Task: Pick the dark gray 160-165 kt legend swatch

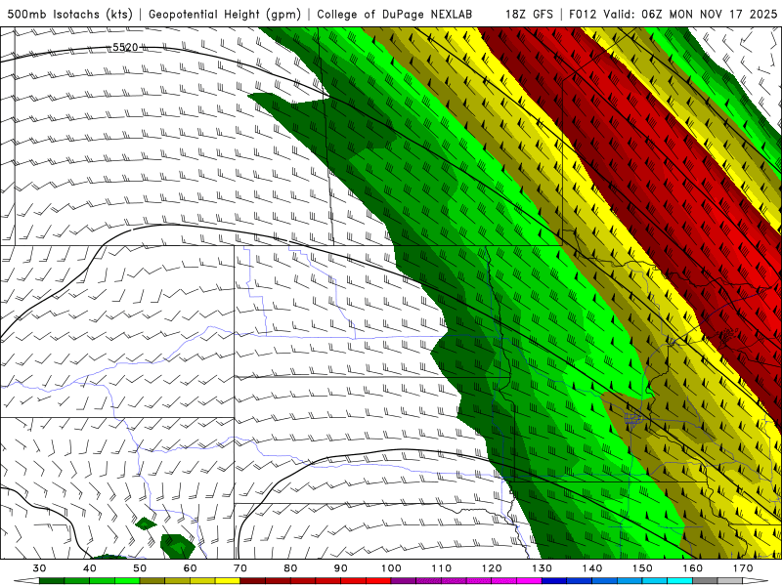Action: pos(705,581)
